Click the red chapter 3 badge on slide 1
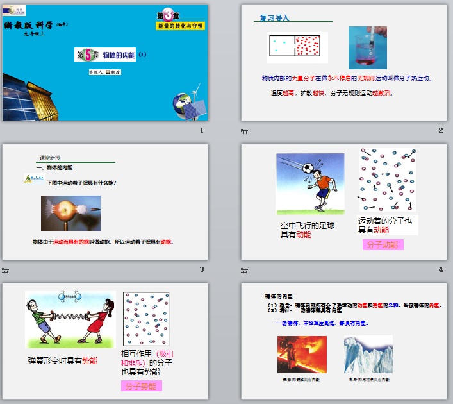The width and height of the screenshot is (453, 404). 165,15
